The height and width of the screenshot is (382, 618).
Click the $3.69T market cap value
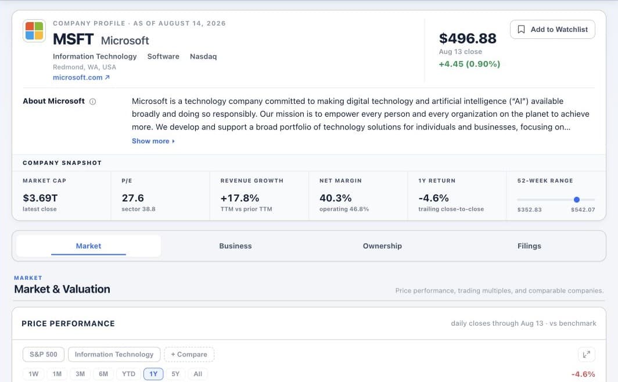[x=40, y=198]
